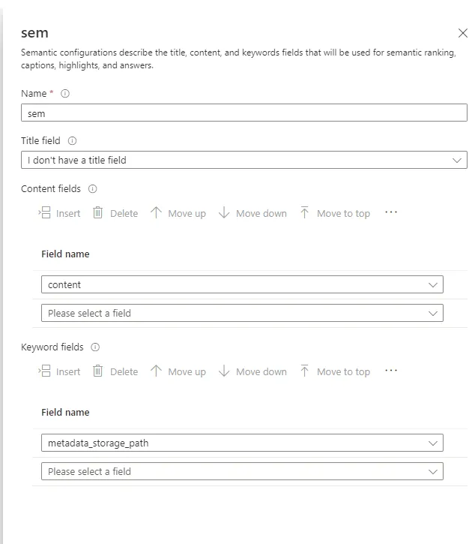Open the Keyword fields more options ellipsis
Screen dimensions: 475x544
[390, 371]
